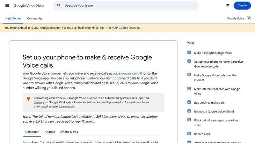Focus the Describe your issue search field
This screenshot has width=255, height=143.
tap(126, 5)
